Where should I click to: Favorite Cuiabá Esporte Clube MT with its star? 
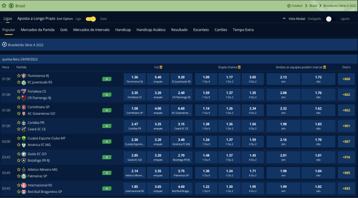coord(19,138)
